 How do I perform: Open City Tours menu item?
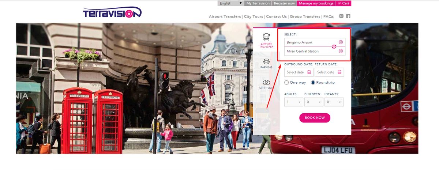(x=254, y=16)
